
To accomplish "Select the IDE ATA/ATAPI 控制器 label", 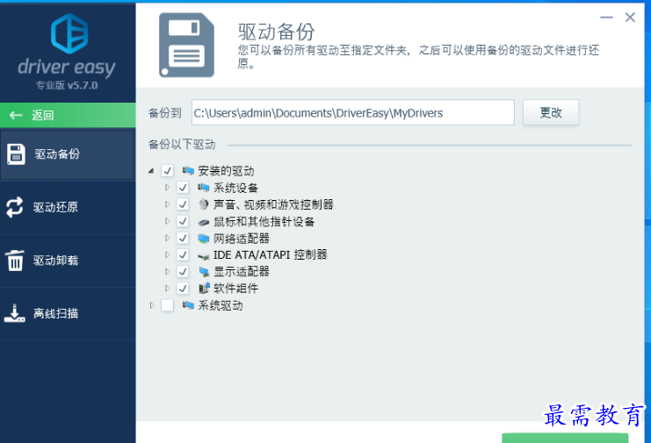I will coord(270,254).
